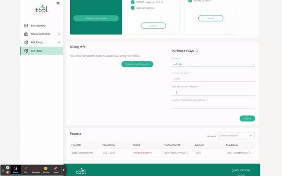Focus the Topl Blockchain Address field
The height and width of the screenshot is (176, 282).
tap(213, 92)
